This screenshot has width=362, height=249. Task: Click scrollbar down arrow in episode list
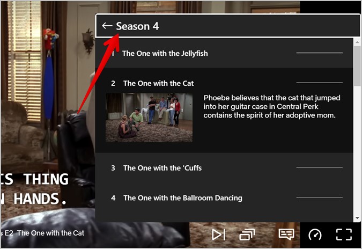357,218
